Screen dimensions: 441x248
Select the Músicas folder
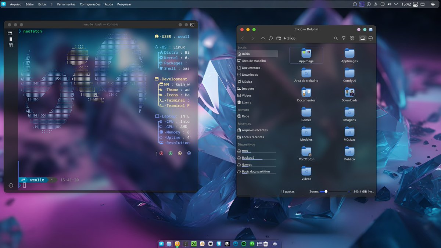(349, 134)
